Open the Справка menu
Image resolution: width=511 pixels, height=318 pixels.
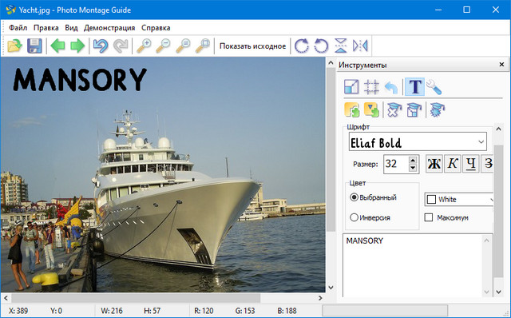(x=156, y=28)
